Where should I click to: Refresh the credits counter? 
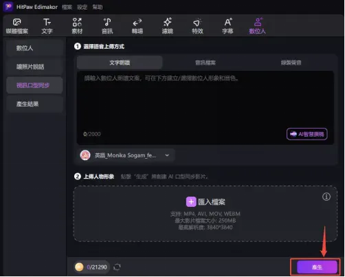(117, 267)
